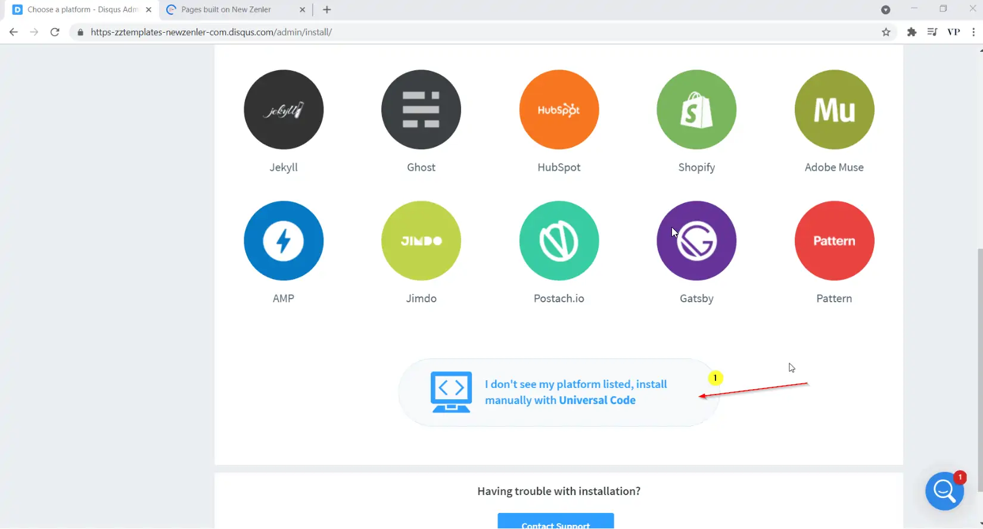This screenshot has height=529, width=983.
Task: Open the support chat bubble widget
Action: 944,491
